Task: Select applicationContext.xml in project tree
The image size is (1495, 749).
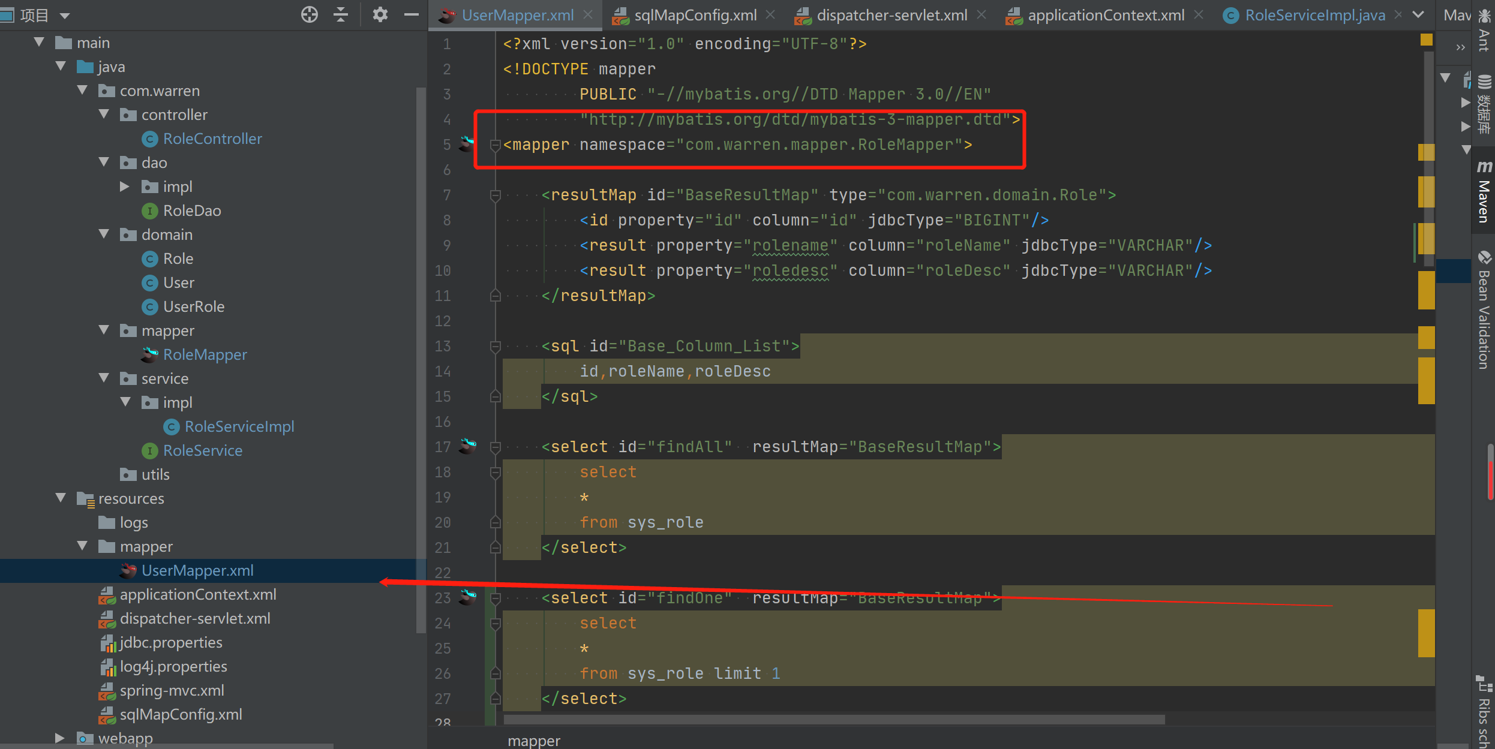Action: (198, 594)
